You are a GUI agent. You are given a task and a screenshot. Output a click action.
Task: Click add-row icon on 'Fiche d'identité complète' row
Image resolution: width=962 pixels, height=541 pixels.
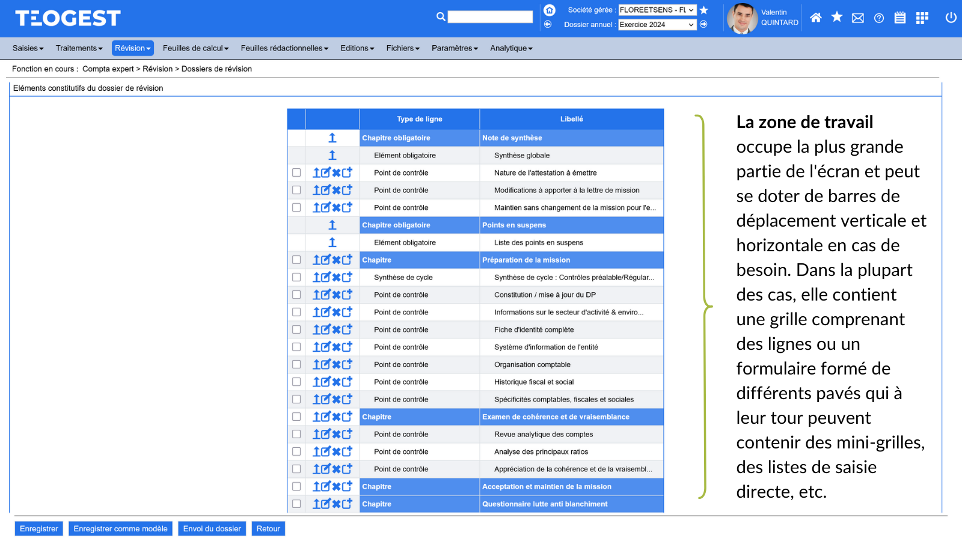(347, 329)
